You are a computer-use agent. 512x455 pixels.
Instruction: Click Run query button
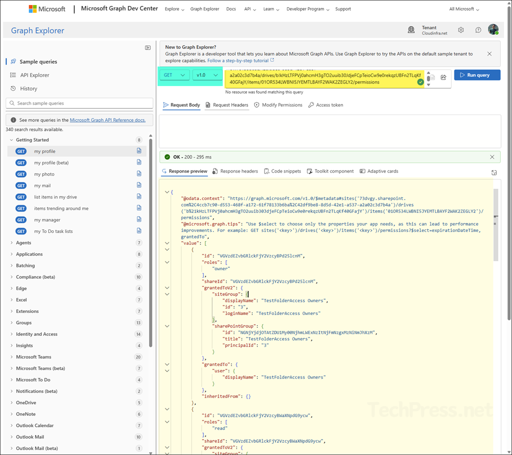pos(477,75)
